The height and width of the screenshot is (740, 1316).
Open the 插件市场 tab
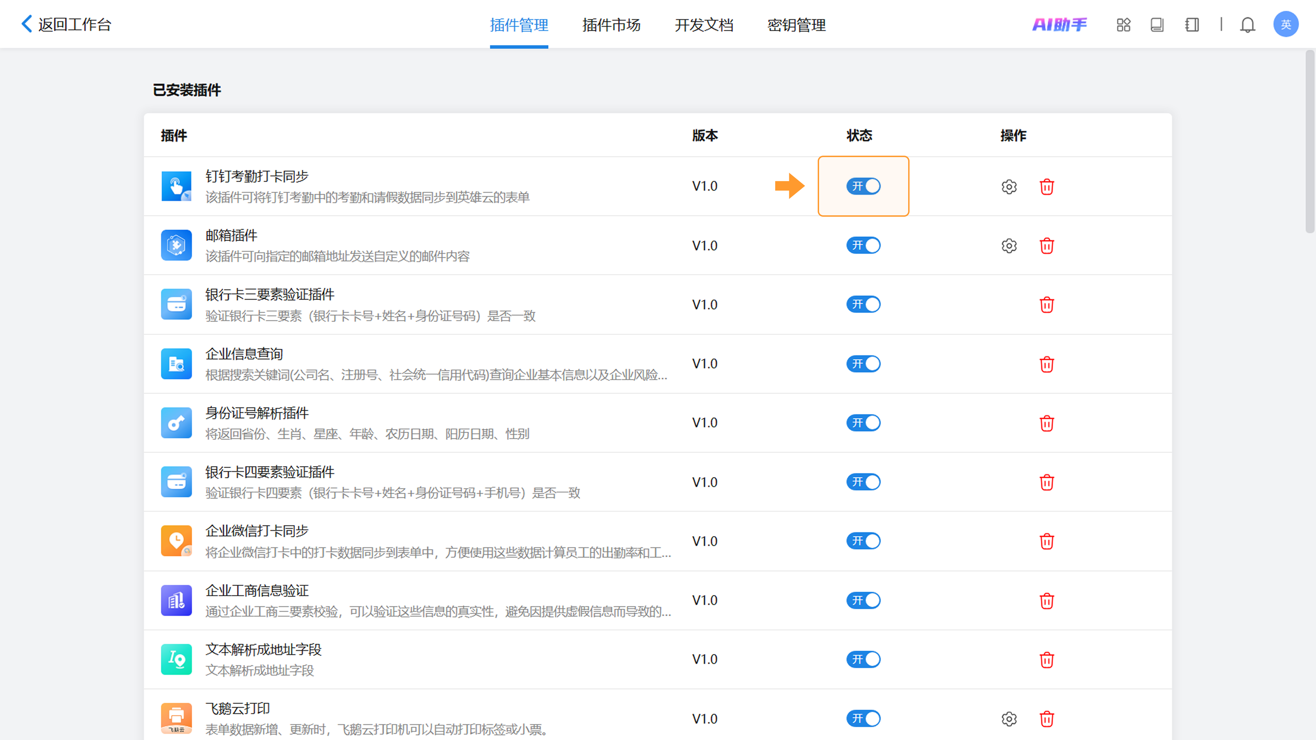click(x=611, y=25)
